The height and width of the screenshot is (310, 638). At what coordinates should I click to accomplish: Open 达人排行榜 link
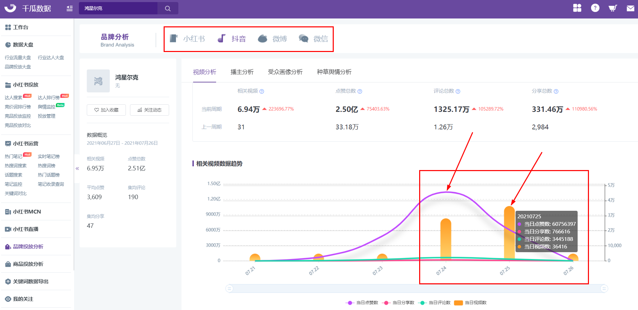pos(49,98)
